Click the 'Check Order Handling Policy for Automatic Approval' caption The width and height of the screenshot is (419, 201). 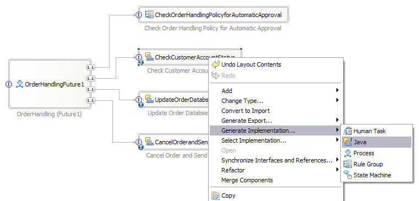(213, 28)
